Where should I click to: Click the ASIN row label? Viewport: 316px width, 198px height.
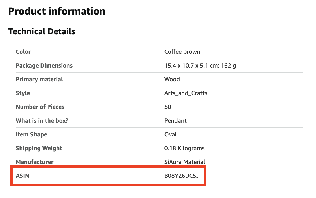tap(22, 176)
